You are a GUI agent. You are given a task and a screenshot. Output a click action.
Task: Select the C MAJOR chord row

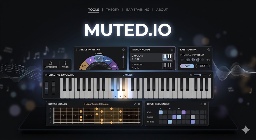152,57
